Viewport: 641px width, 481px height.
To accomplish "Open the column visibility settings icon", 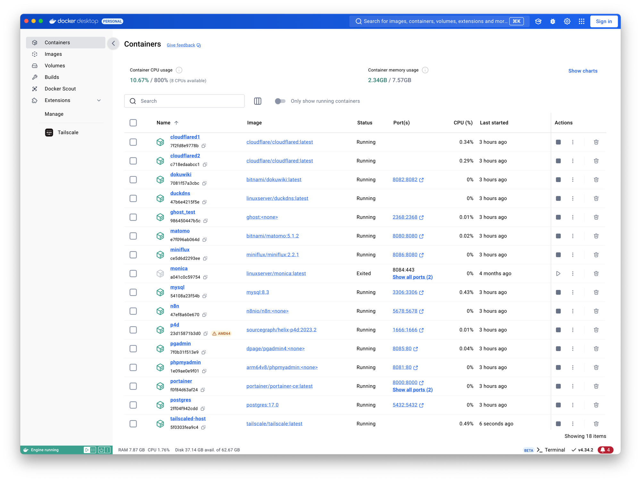I will [258, 101].
